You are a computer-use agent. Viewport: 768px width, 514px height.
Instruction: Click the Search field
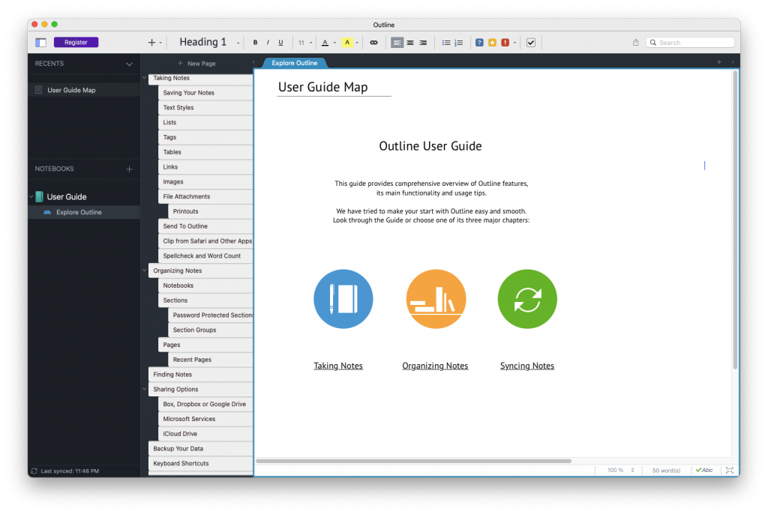coord(690,43)
